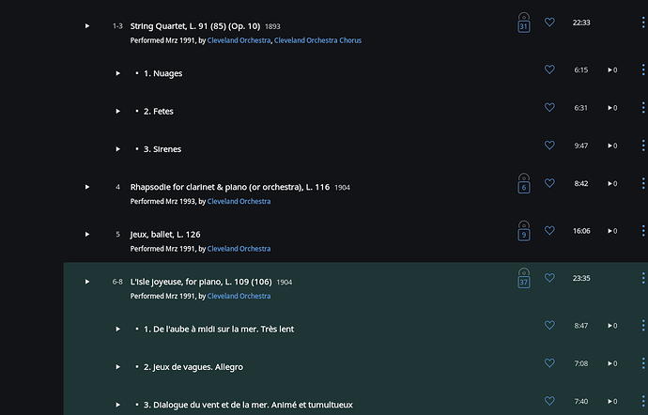The height and width of the screenshot is (415, 648).
Task: Play the String Quartet L. 91 work
Action: pyautogui.click(x=87, y=26)
